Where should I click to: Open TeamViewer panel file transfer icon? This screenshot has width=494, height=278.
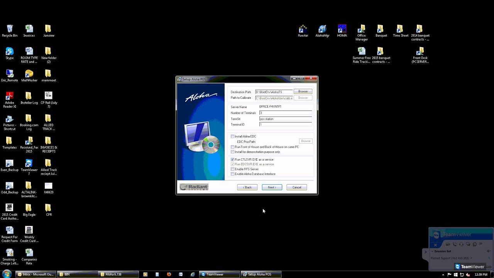coord(475,244)
